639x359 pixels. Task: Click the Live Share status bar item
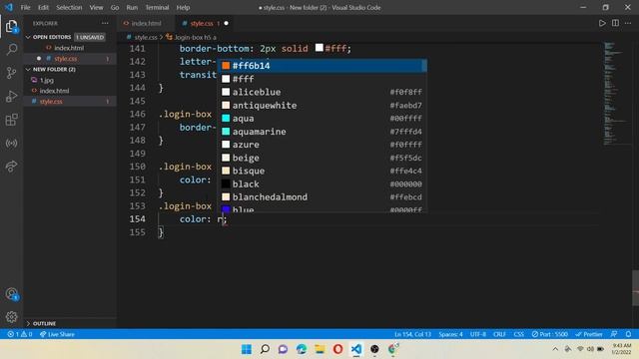(x=57, y=334)
